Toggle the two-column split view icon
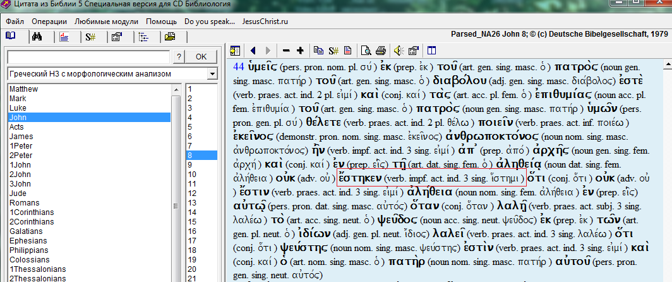672x282 pixels. [x=432, y=51]
